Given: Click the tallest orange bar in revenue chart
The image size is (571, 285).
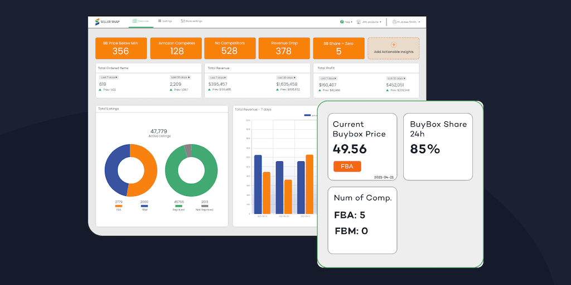Looking at the screenshot, I should pos(309,184).
